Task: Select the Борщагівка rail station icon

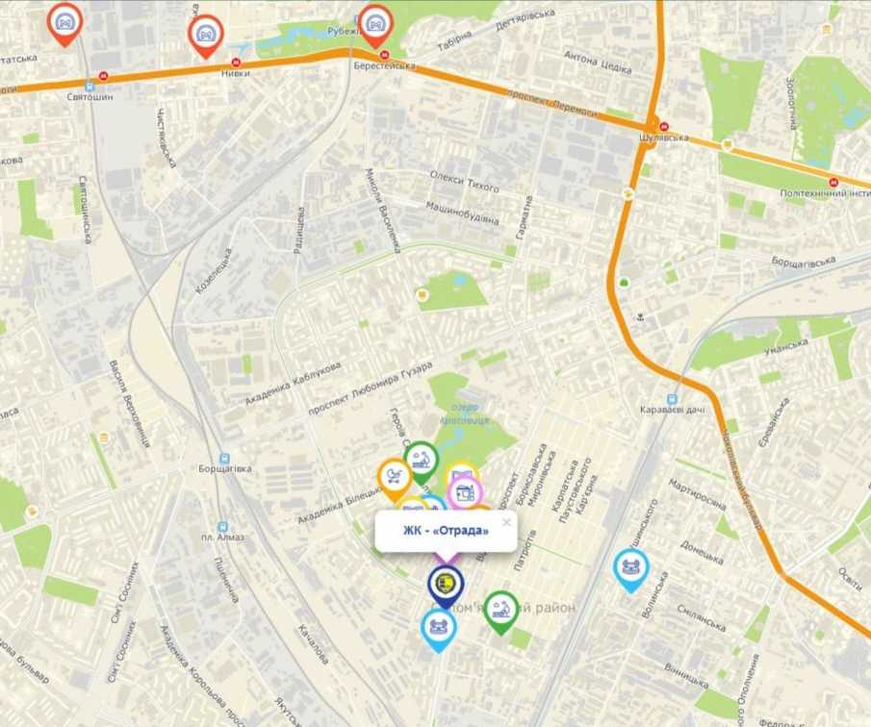Action: pos(224,459)
